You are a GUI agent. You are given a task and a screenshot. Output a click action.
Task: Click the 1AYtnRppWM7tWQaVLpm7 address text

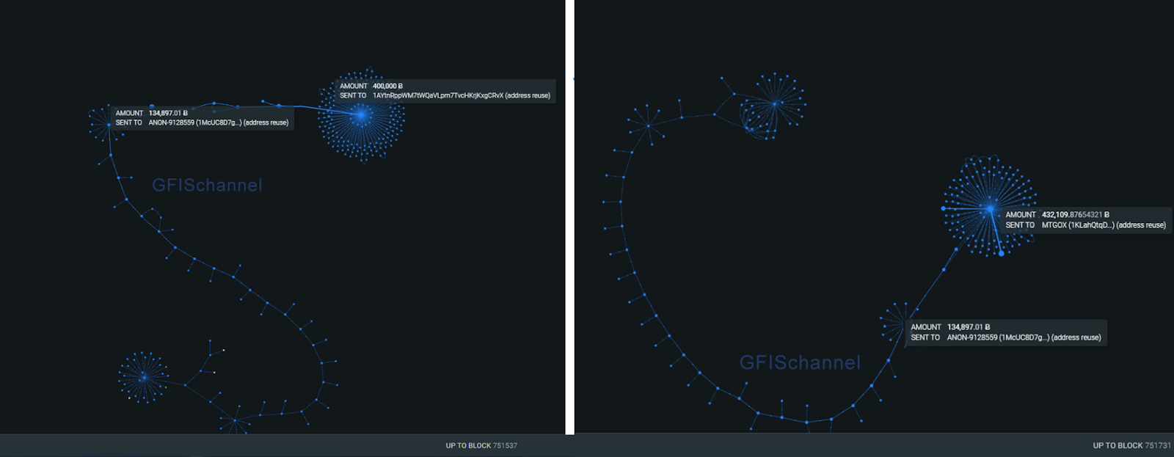438,95
